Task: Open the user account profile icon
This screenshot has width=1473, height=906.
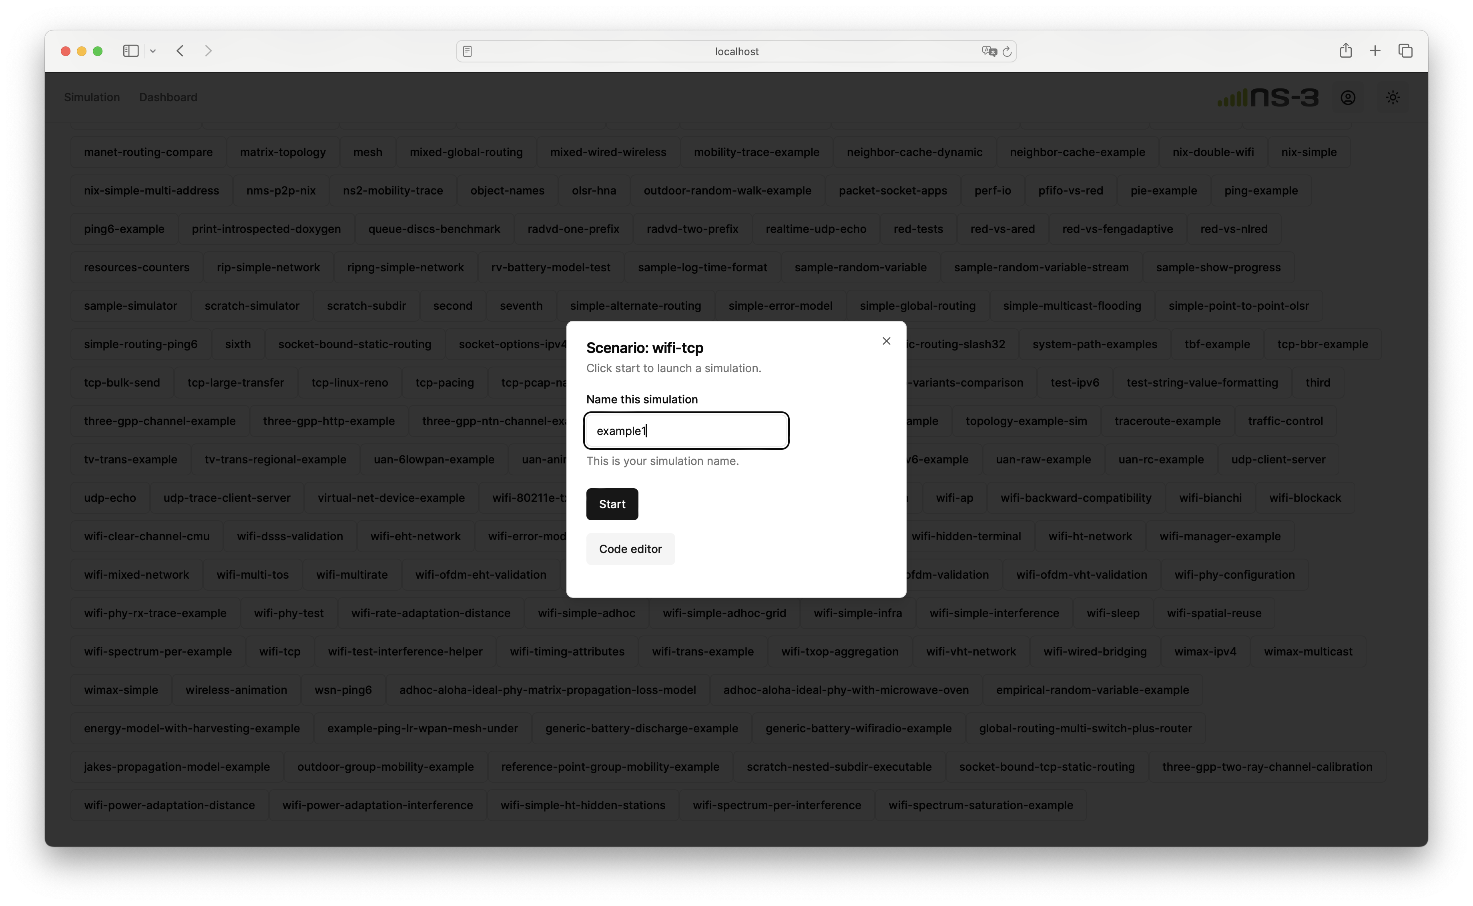Action: tap(1348, 97)
